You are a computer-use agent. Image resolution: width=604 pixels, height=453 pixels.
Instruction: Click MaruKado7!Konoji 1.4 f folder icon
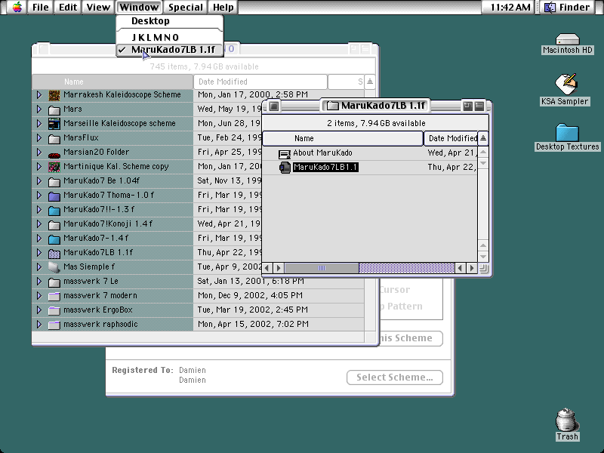coord(54,224)
